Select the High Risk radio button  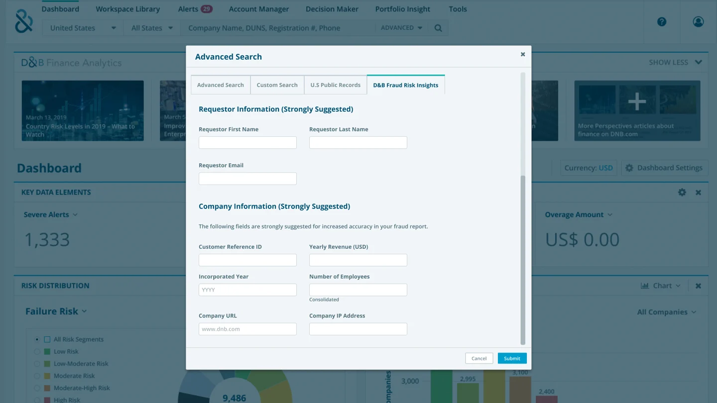coord(37,400)
